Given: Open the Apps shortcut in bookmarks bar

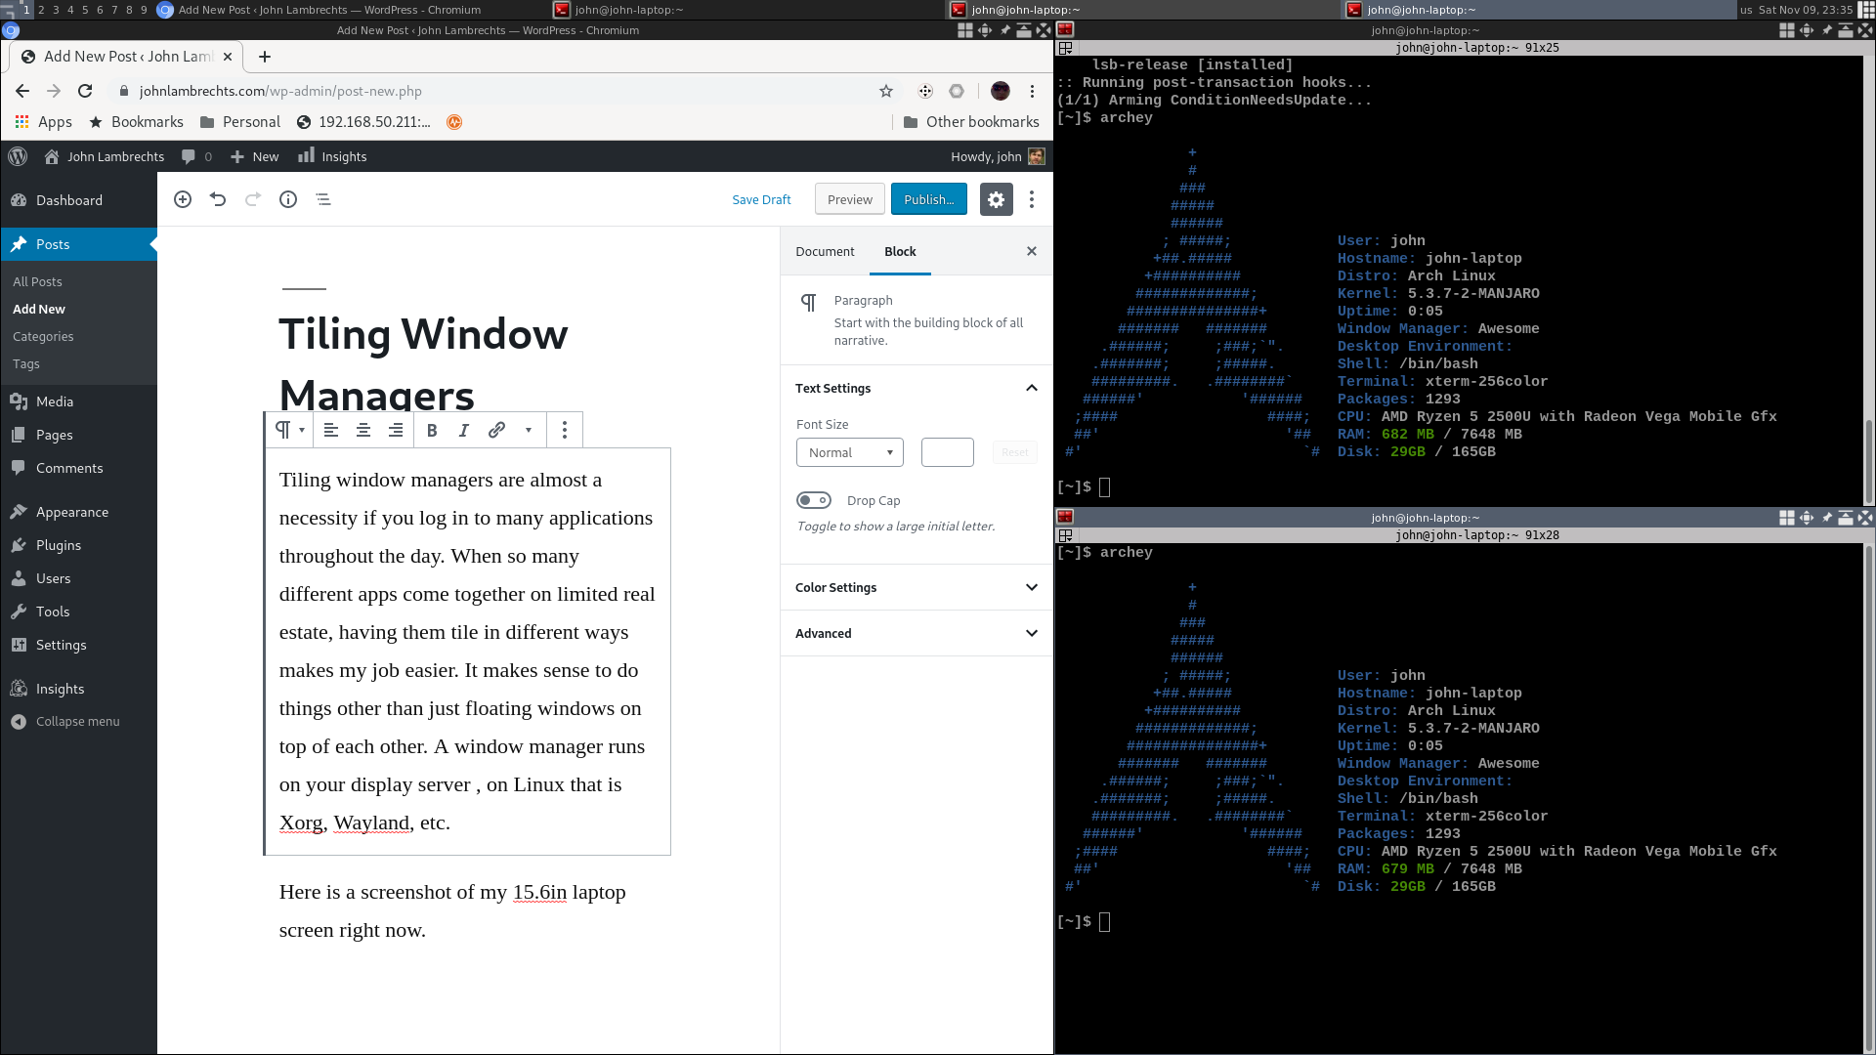Looking at the screenshot, I should point(44,122).
